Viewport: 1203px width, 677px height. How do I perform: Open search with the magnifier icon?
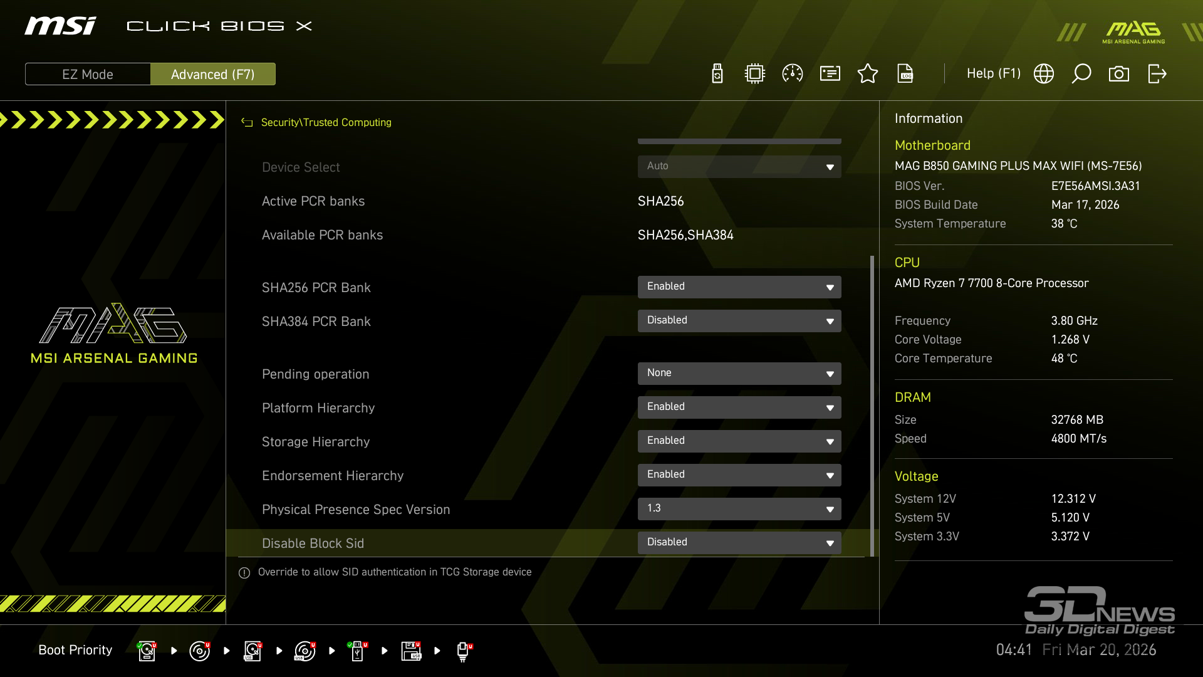pos(1081,74)
